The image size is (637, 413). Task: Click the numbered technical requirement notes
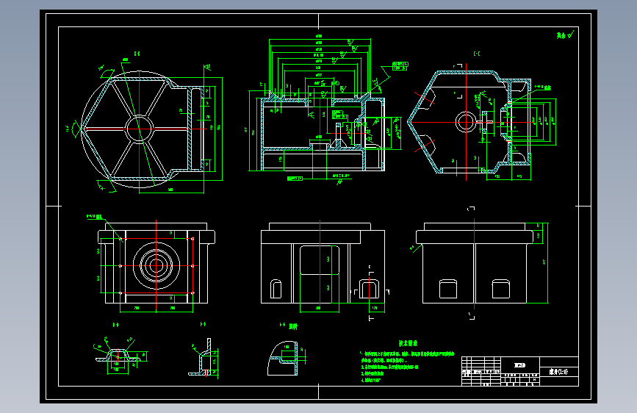(x=407, y=367)
